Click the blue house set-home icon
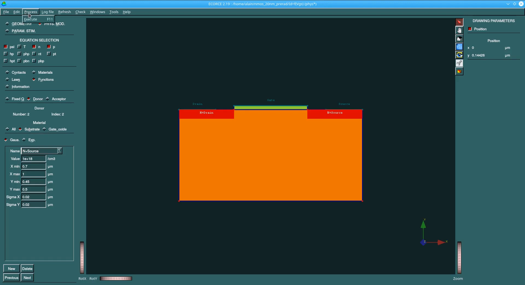Image resolution: width=525 pixels, height=285 pixels. tap(459, 47)
